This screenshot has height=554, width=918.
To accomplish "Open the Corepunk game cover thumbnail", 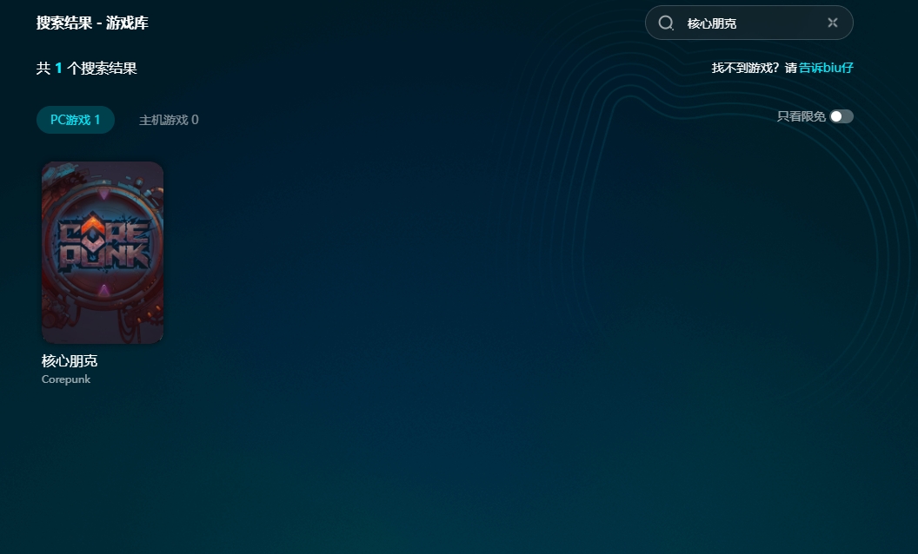I will 103,253.
